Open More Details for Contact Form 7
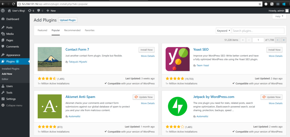Viewport: 290px width, 137px height. [x=148, y=56]
